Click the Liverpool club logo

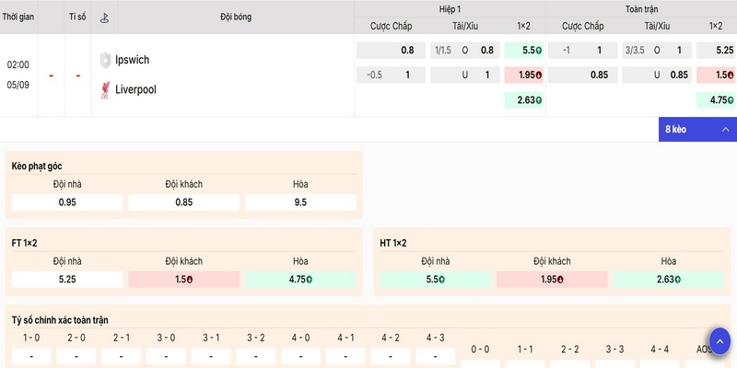(105, 89)
